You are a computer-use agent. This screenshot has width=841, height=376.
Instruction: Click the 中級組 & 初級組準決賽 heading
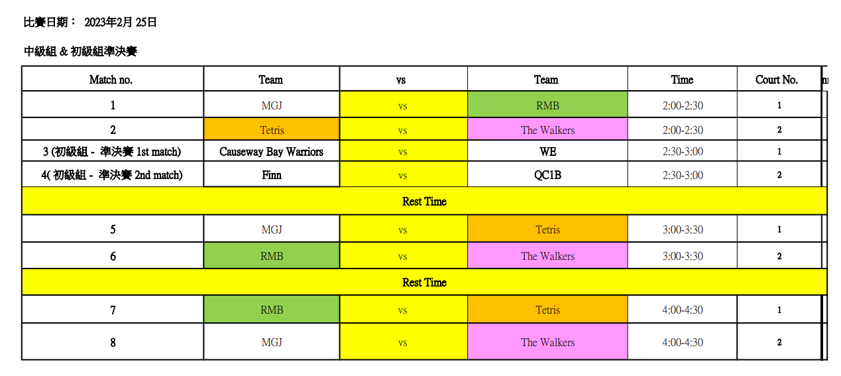pyautogui.click(x=80, y=51)
